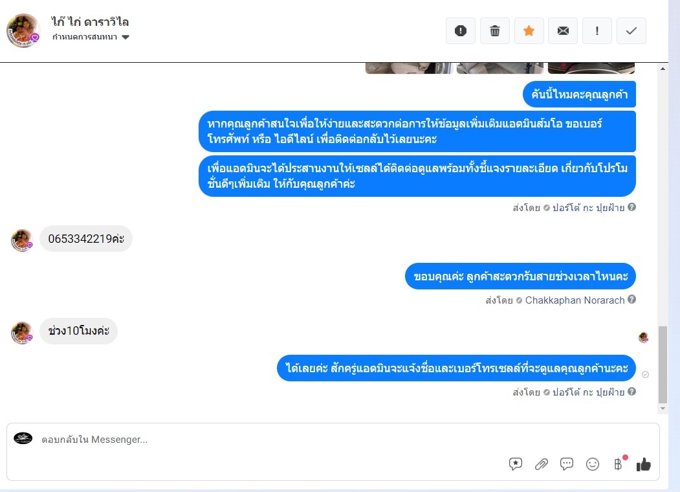Viewport: 680px width, 492px height.
Task: Open saved replies via the speech bubble icon
Action: click(x=566, y=464)
